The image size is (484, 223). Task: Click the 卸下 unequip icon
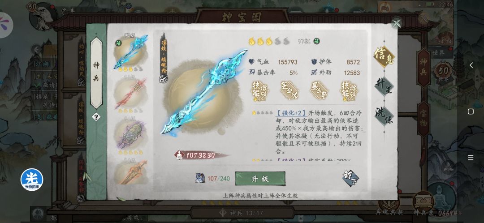click(350, 179)
